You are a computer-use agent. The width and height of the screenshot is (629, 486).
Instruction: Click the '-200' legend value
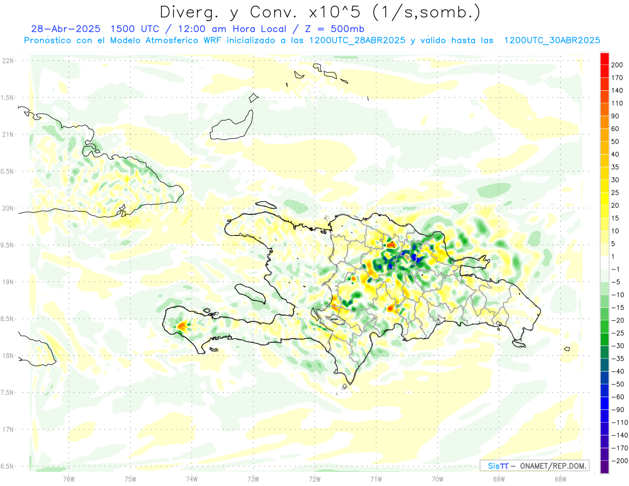[619, 460]
